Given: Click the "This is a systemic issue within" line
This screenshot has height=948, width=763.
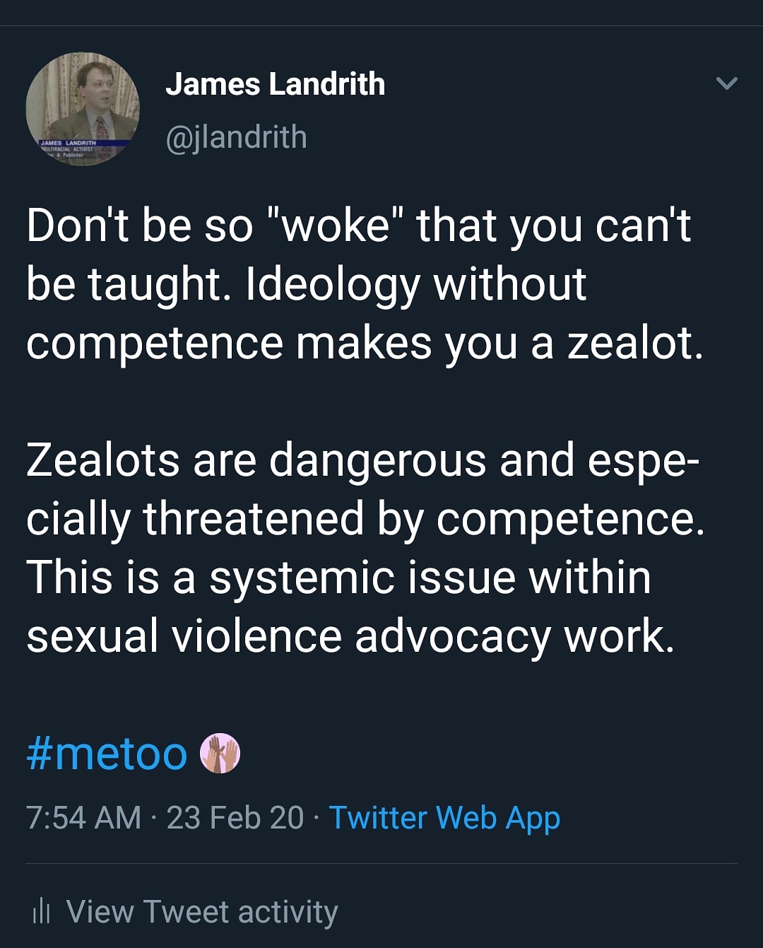Looking at the screenshot, I should [x=338, y=578].
